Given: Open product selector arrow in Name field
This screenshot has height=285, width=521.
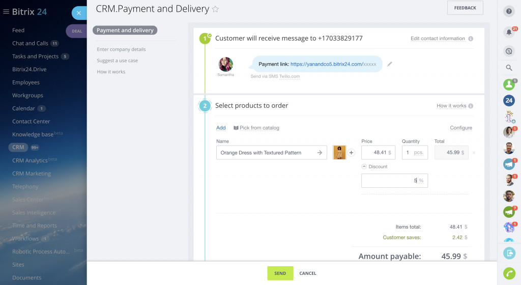Looking at the screenshot, I should tap(320, 153).
